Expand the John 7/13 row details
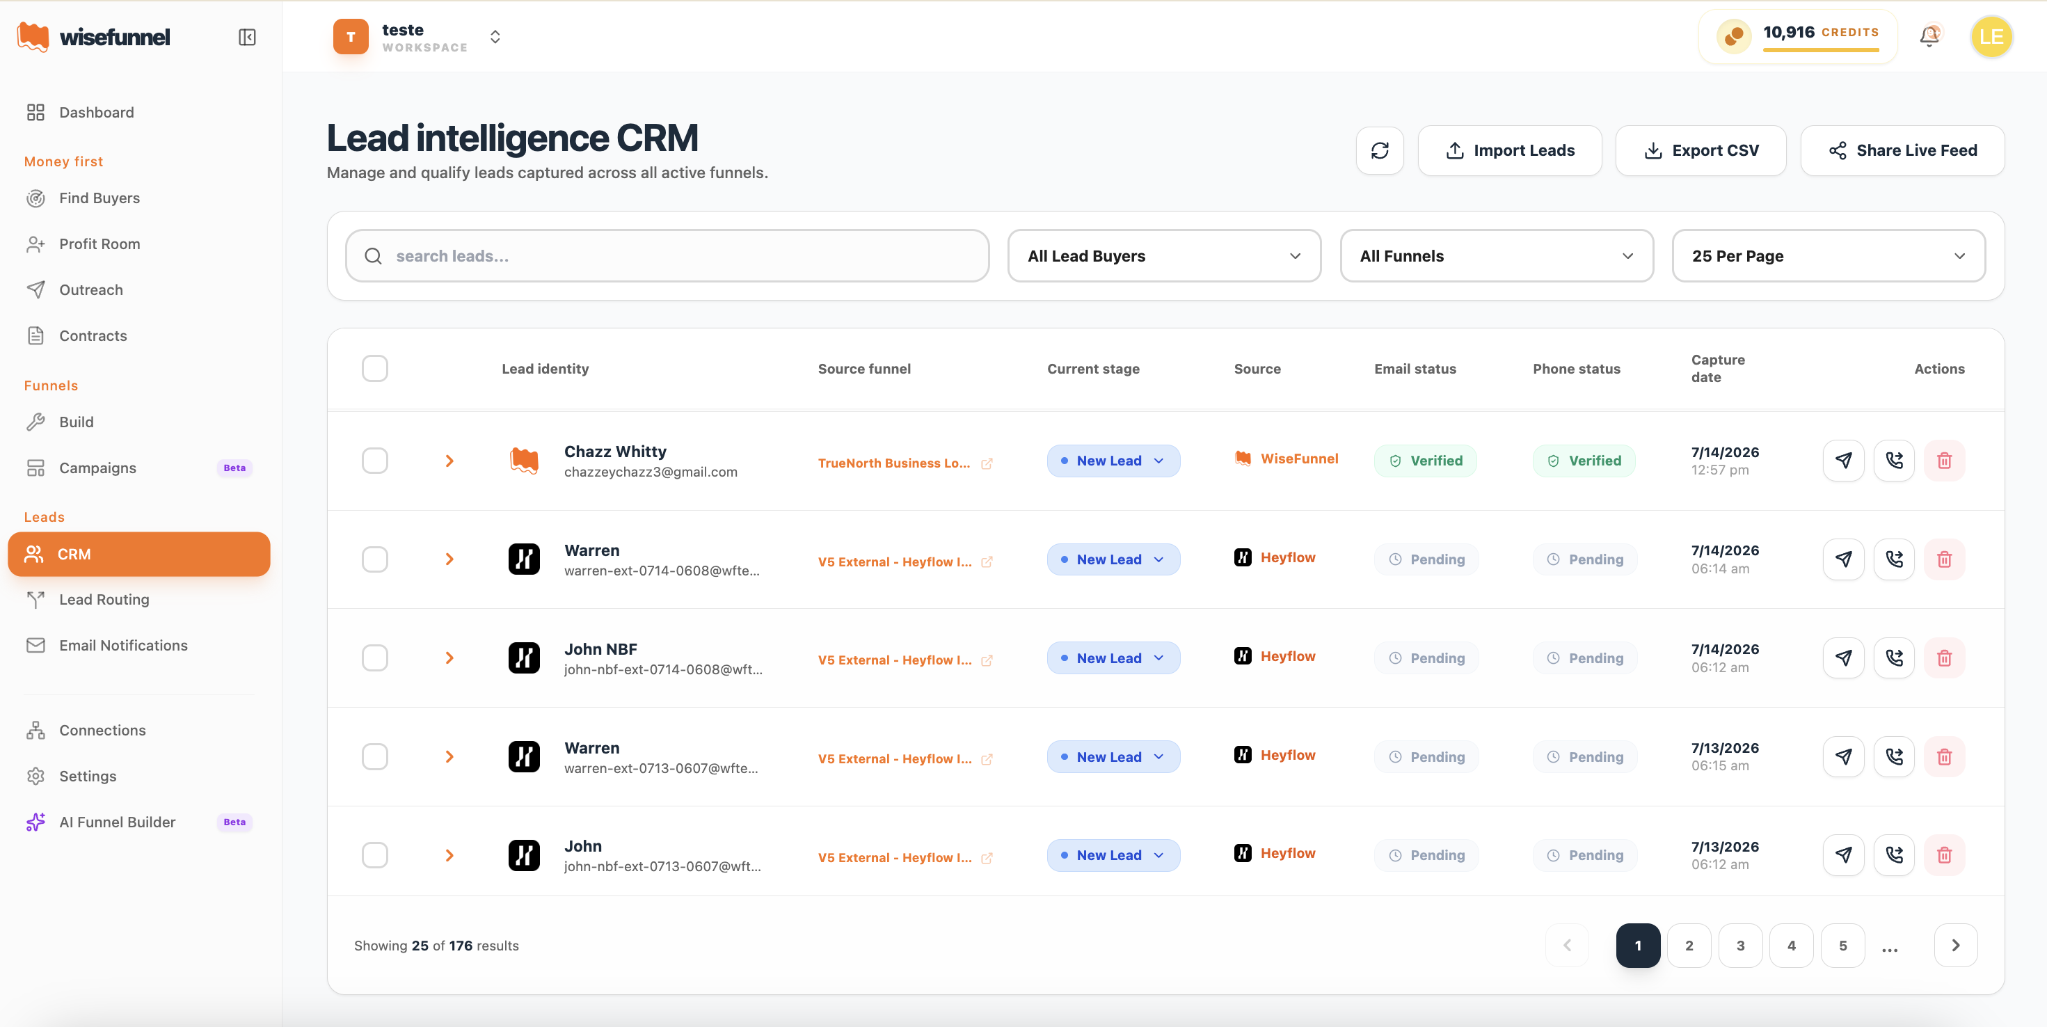Image resolution: width=2047 pixels, height=1027 pixels. click(x=449, y=855)
